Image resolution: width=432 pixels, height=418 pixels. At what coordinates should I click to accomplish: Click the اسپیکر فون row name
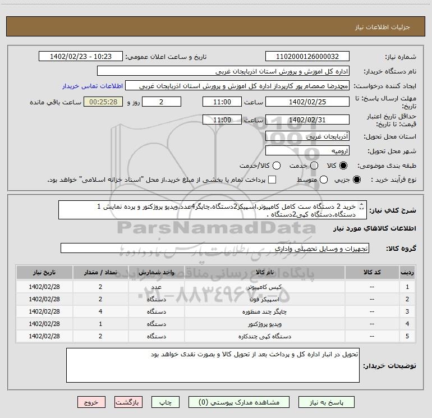click(264, 300)
